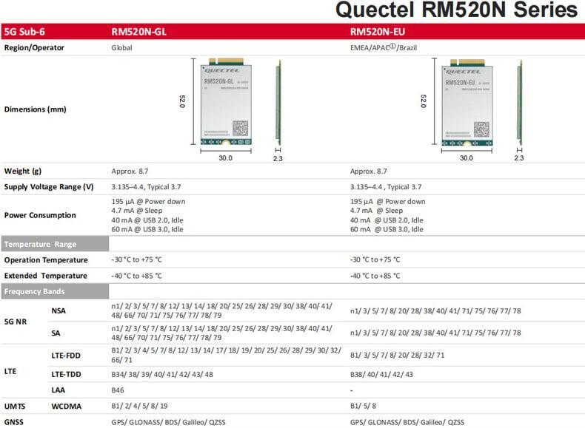
Task: Click '3.135–4.4, Typical 3.7' in GL column
Action: click(146, 187)
